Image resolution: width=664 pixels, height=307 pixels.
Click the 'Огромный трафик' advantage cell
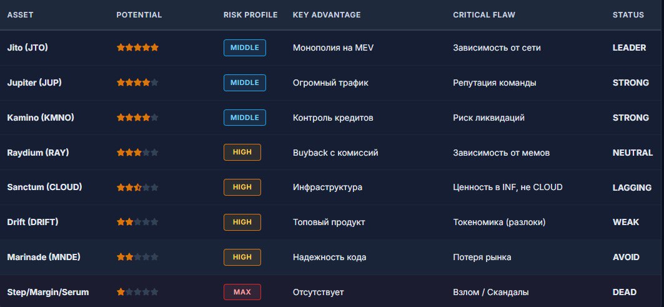(x=330, y=83)
